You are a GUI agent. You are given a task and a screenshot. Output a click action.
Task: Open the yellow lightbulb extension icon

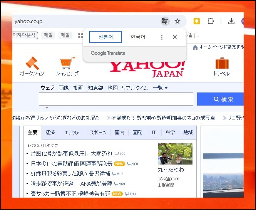(x=197, y=21)
